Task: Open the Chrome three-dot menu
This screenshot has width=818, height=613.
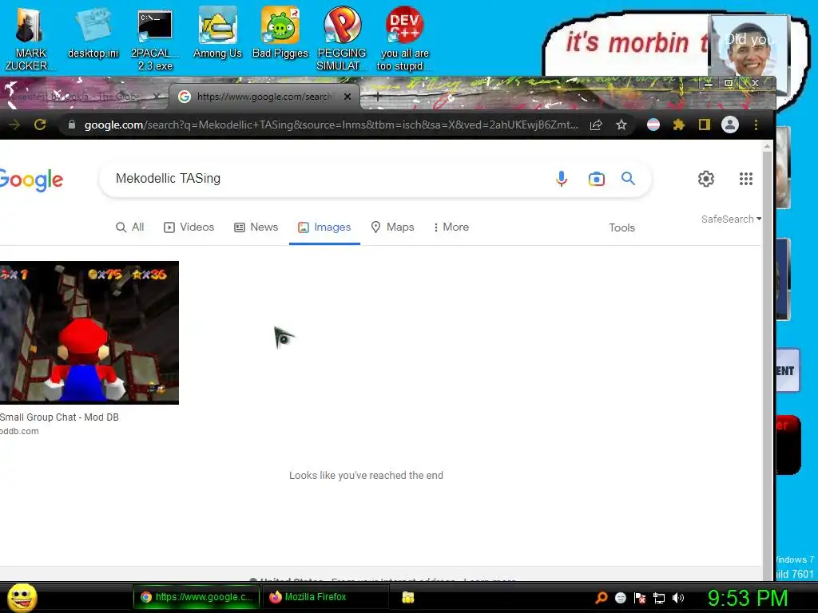Action: pyautogui.click(x=756, y=125)
